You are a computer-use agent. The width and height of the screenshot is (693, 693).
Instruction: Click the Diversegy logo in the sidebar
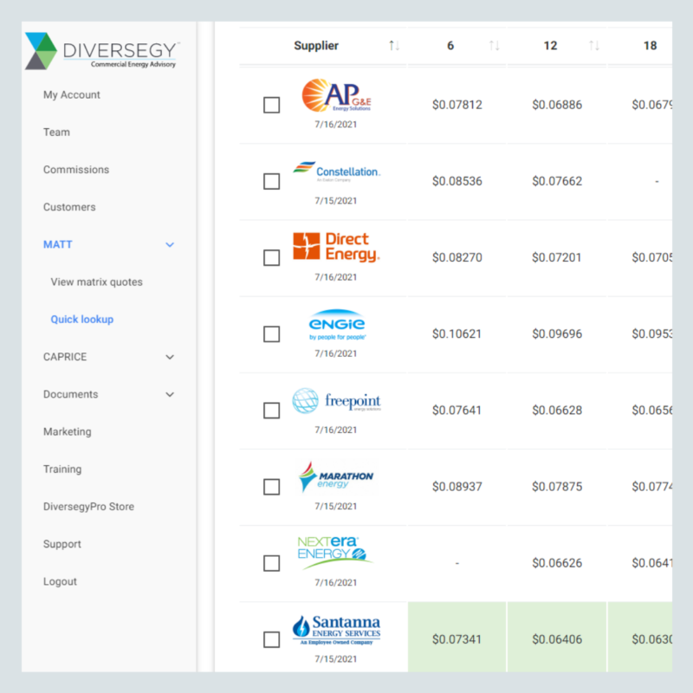101,50
